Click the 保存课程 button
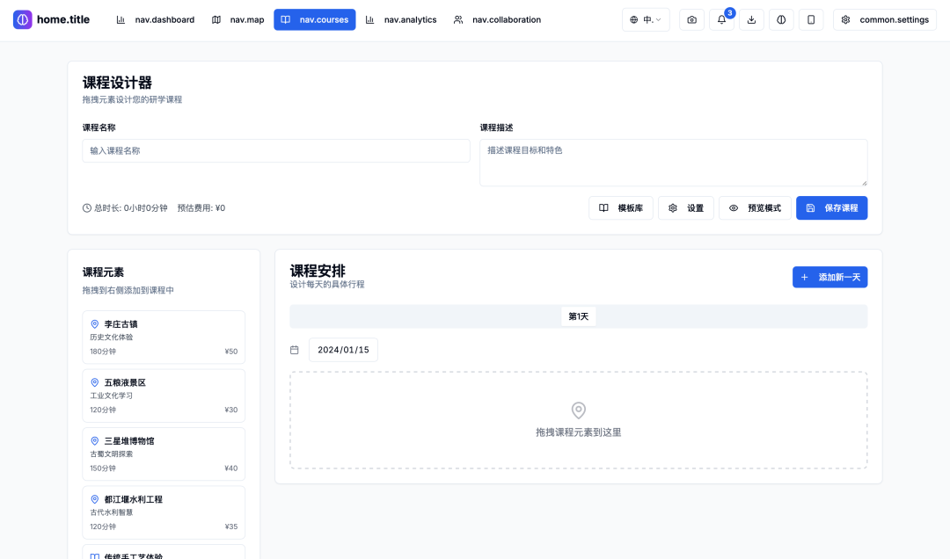The image size is (950, 559). 831,208
